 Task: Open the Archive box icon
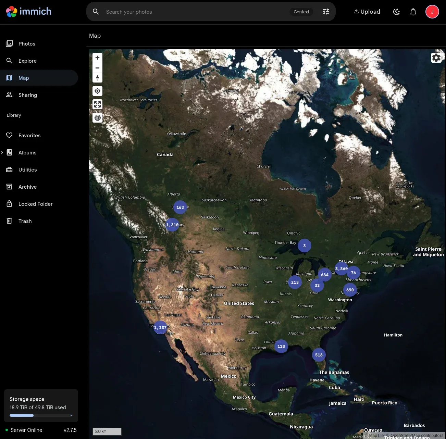(9, 187)
